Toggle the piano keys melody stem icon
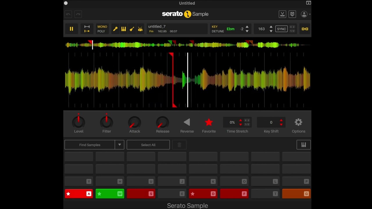This screenshot has width=372, height=209. pyautogui.click(x=124, y=29)
